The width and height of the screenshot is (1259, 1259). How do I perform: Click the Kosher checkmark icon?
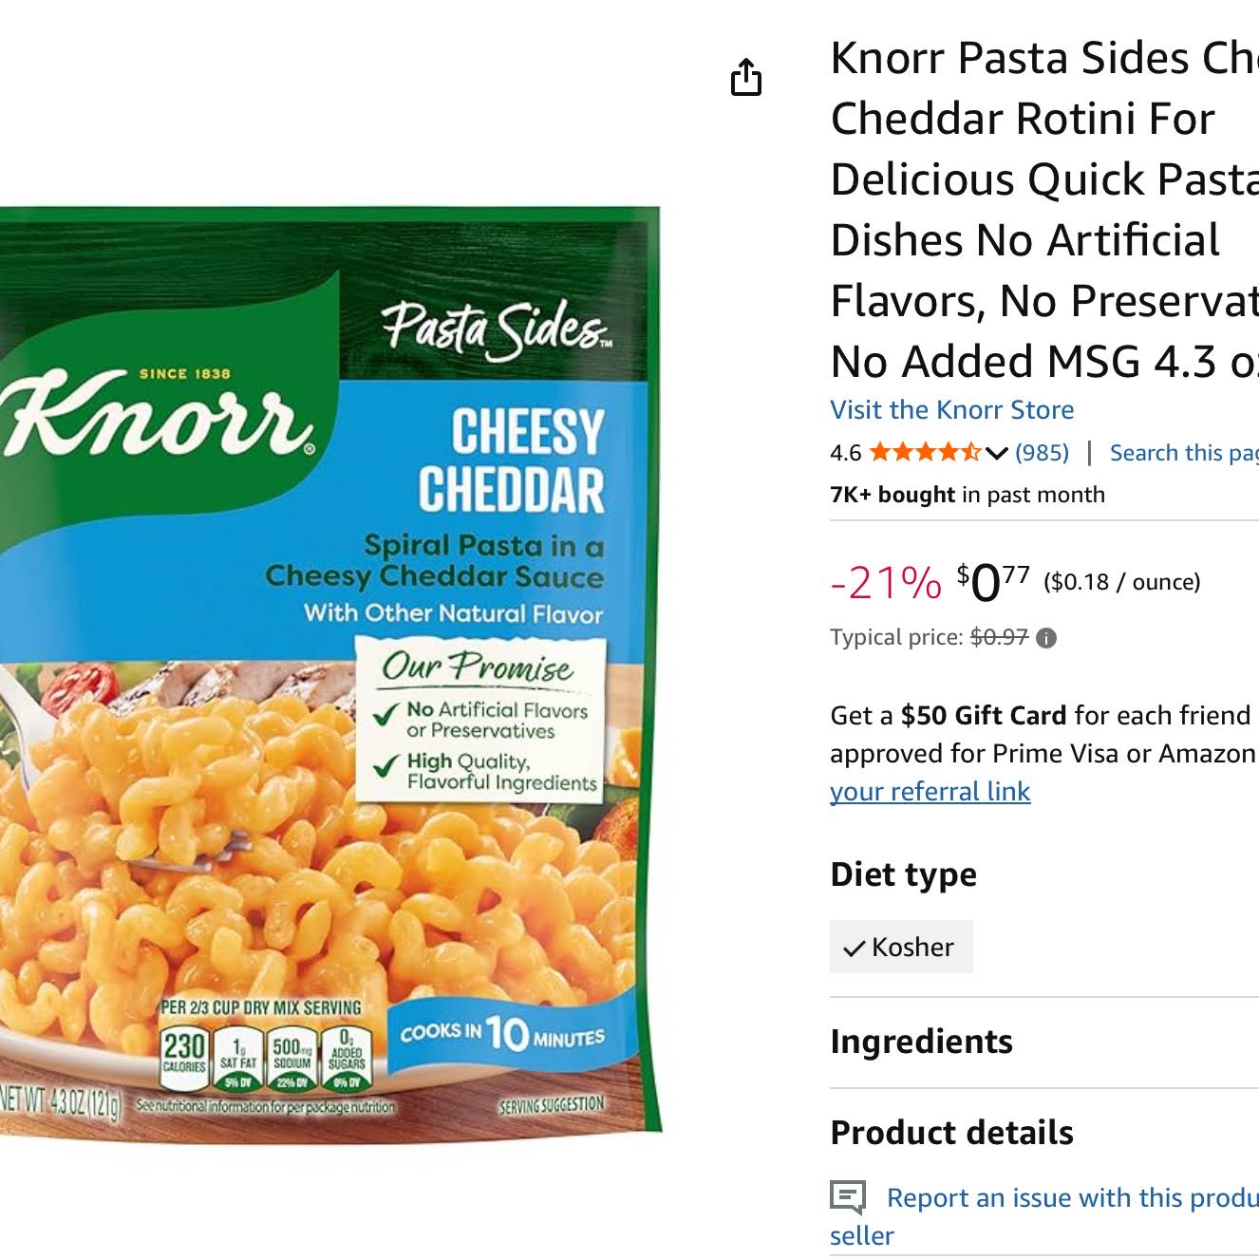pyautogui.click(x=854, y=948)
